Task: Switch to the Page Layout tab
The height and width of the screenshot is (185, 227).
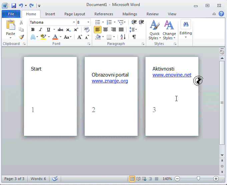Action: click(75, 14)
